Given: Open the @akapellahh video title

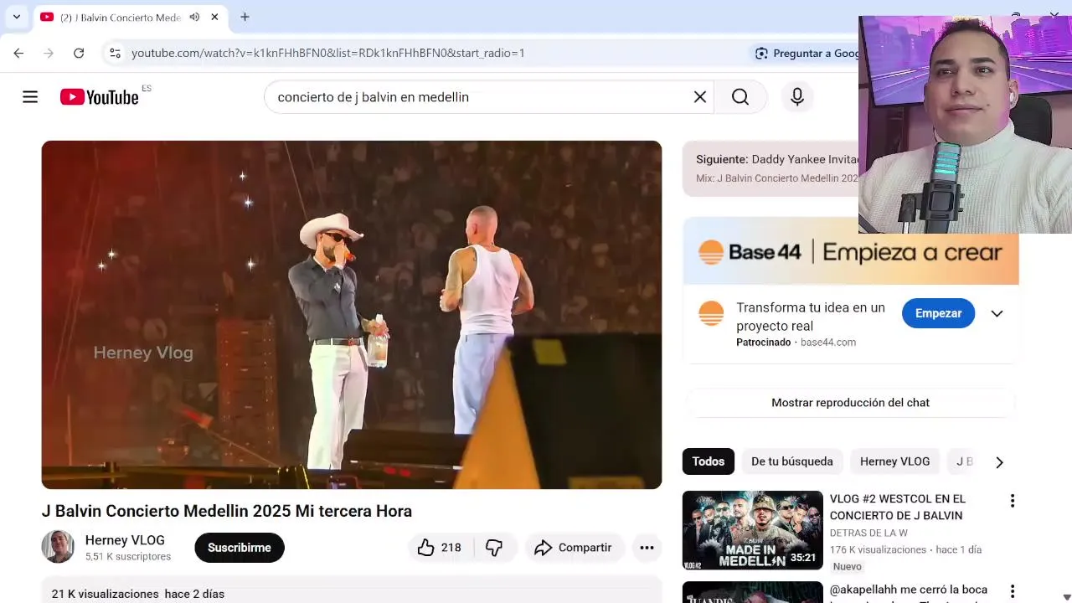Looking at the screenshot, I should click(908, 590).
